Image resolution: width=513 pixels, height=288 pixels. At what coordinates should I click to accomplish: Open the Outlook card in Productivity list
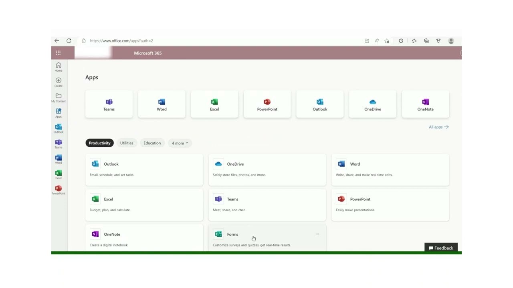(x=144, y=170)
